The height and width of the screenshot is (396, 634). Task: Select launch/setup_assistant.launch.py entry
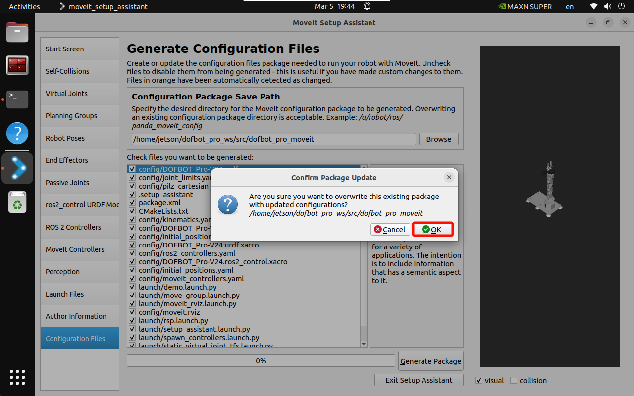tap(194, 329)
